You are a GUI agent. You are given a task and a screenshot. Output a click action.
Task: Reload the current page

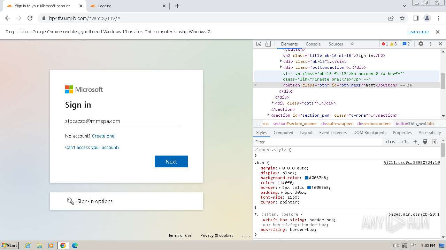[30, 18]
